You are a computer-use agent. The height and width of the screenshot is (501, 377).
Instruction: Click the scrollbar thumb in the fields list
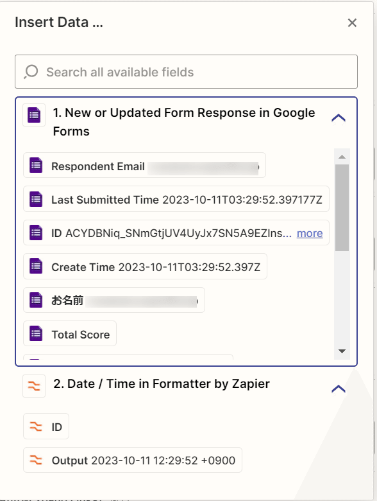coord(342,207)
